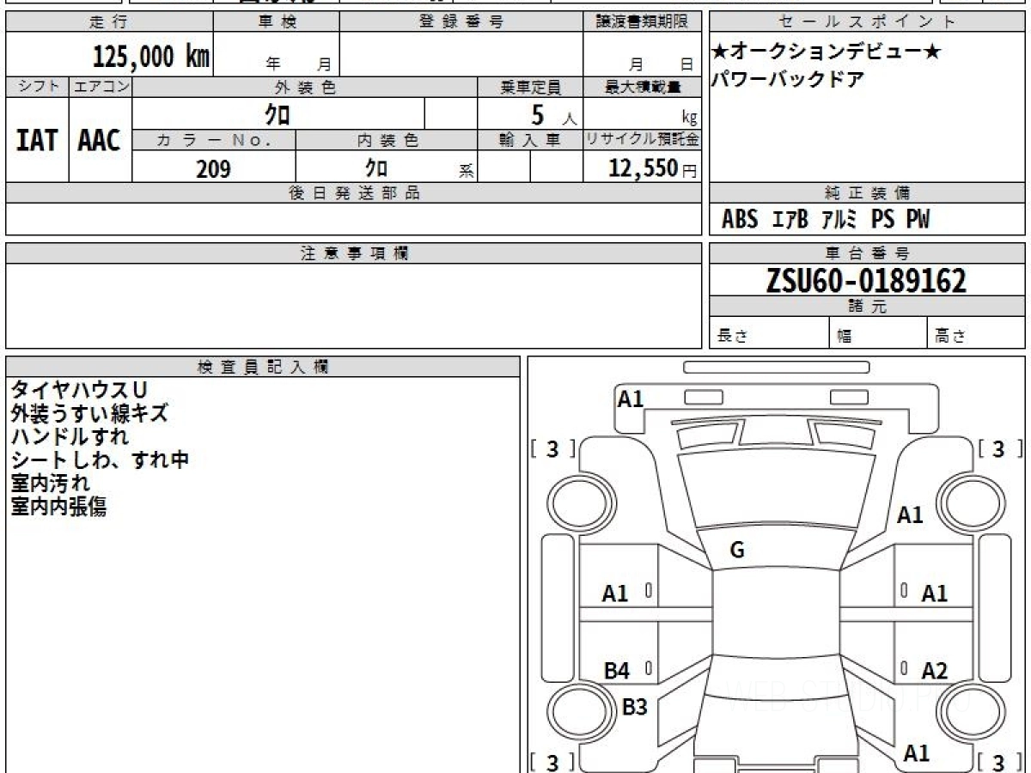Click the 検査員記入欄 section header
This screenshot has height=773, width=1031.
263,367
